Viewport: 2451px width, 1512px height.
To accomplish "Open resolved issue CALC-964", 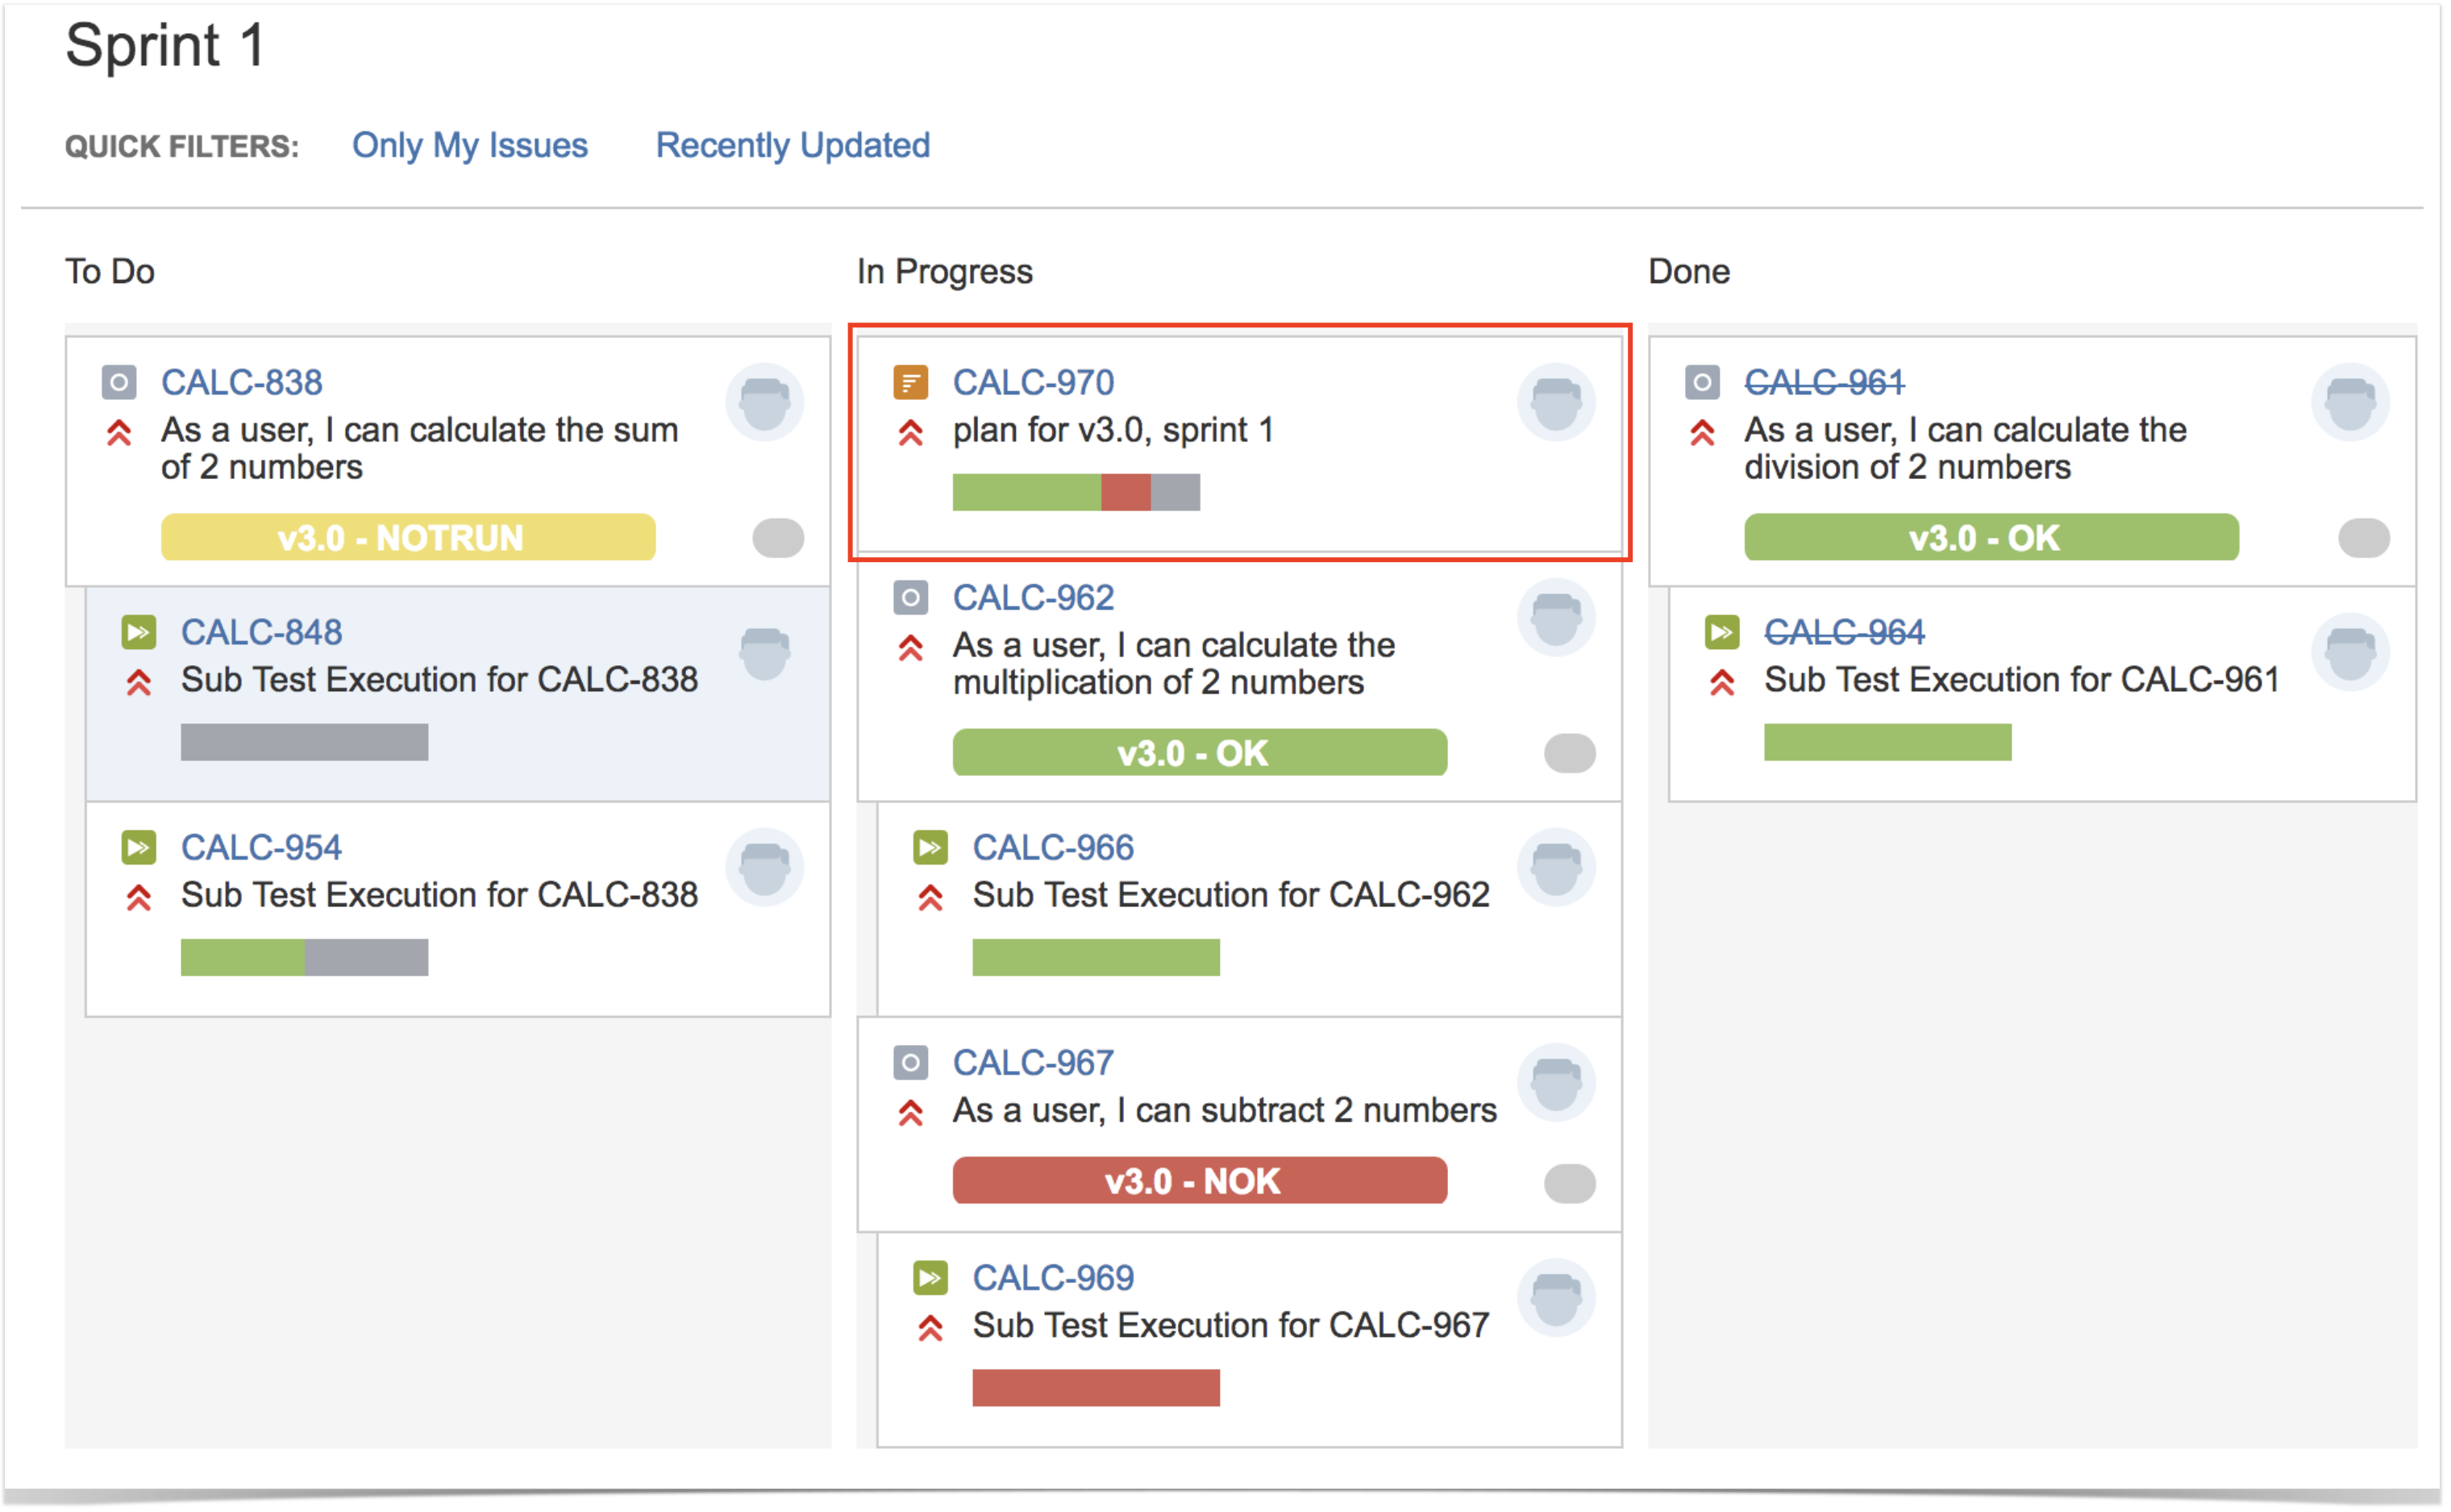I will pyautogui.click(x=1846, y=632).
